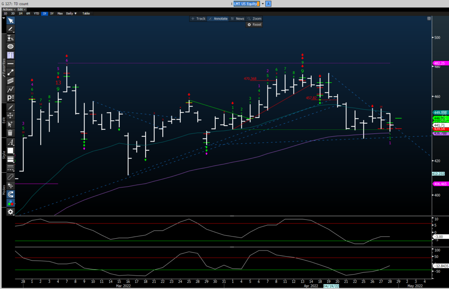Viewport: 449px width, 289px height.
Task: Click the 436.788 axis label
Action: (440, 133)
